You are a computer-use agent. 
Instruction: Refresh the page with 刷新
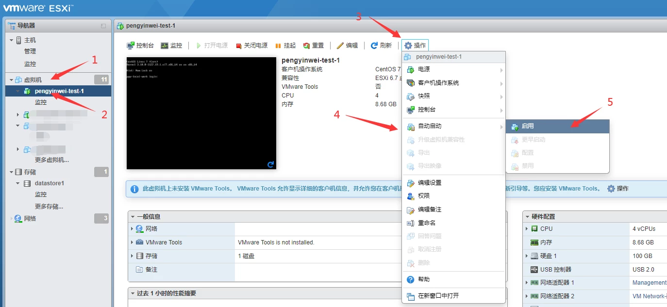[381, 46]
